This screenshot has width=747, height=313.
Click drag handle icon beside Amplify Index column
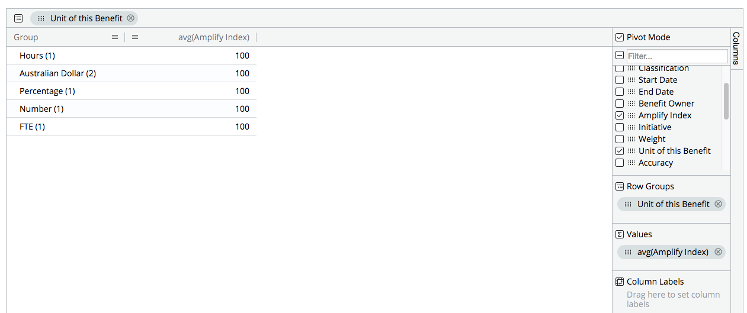coord(631,115)
